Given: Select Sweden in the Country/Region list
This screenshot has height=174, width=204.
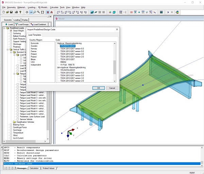Looking at the screenshot, I should coord(35,46).
